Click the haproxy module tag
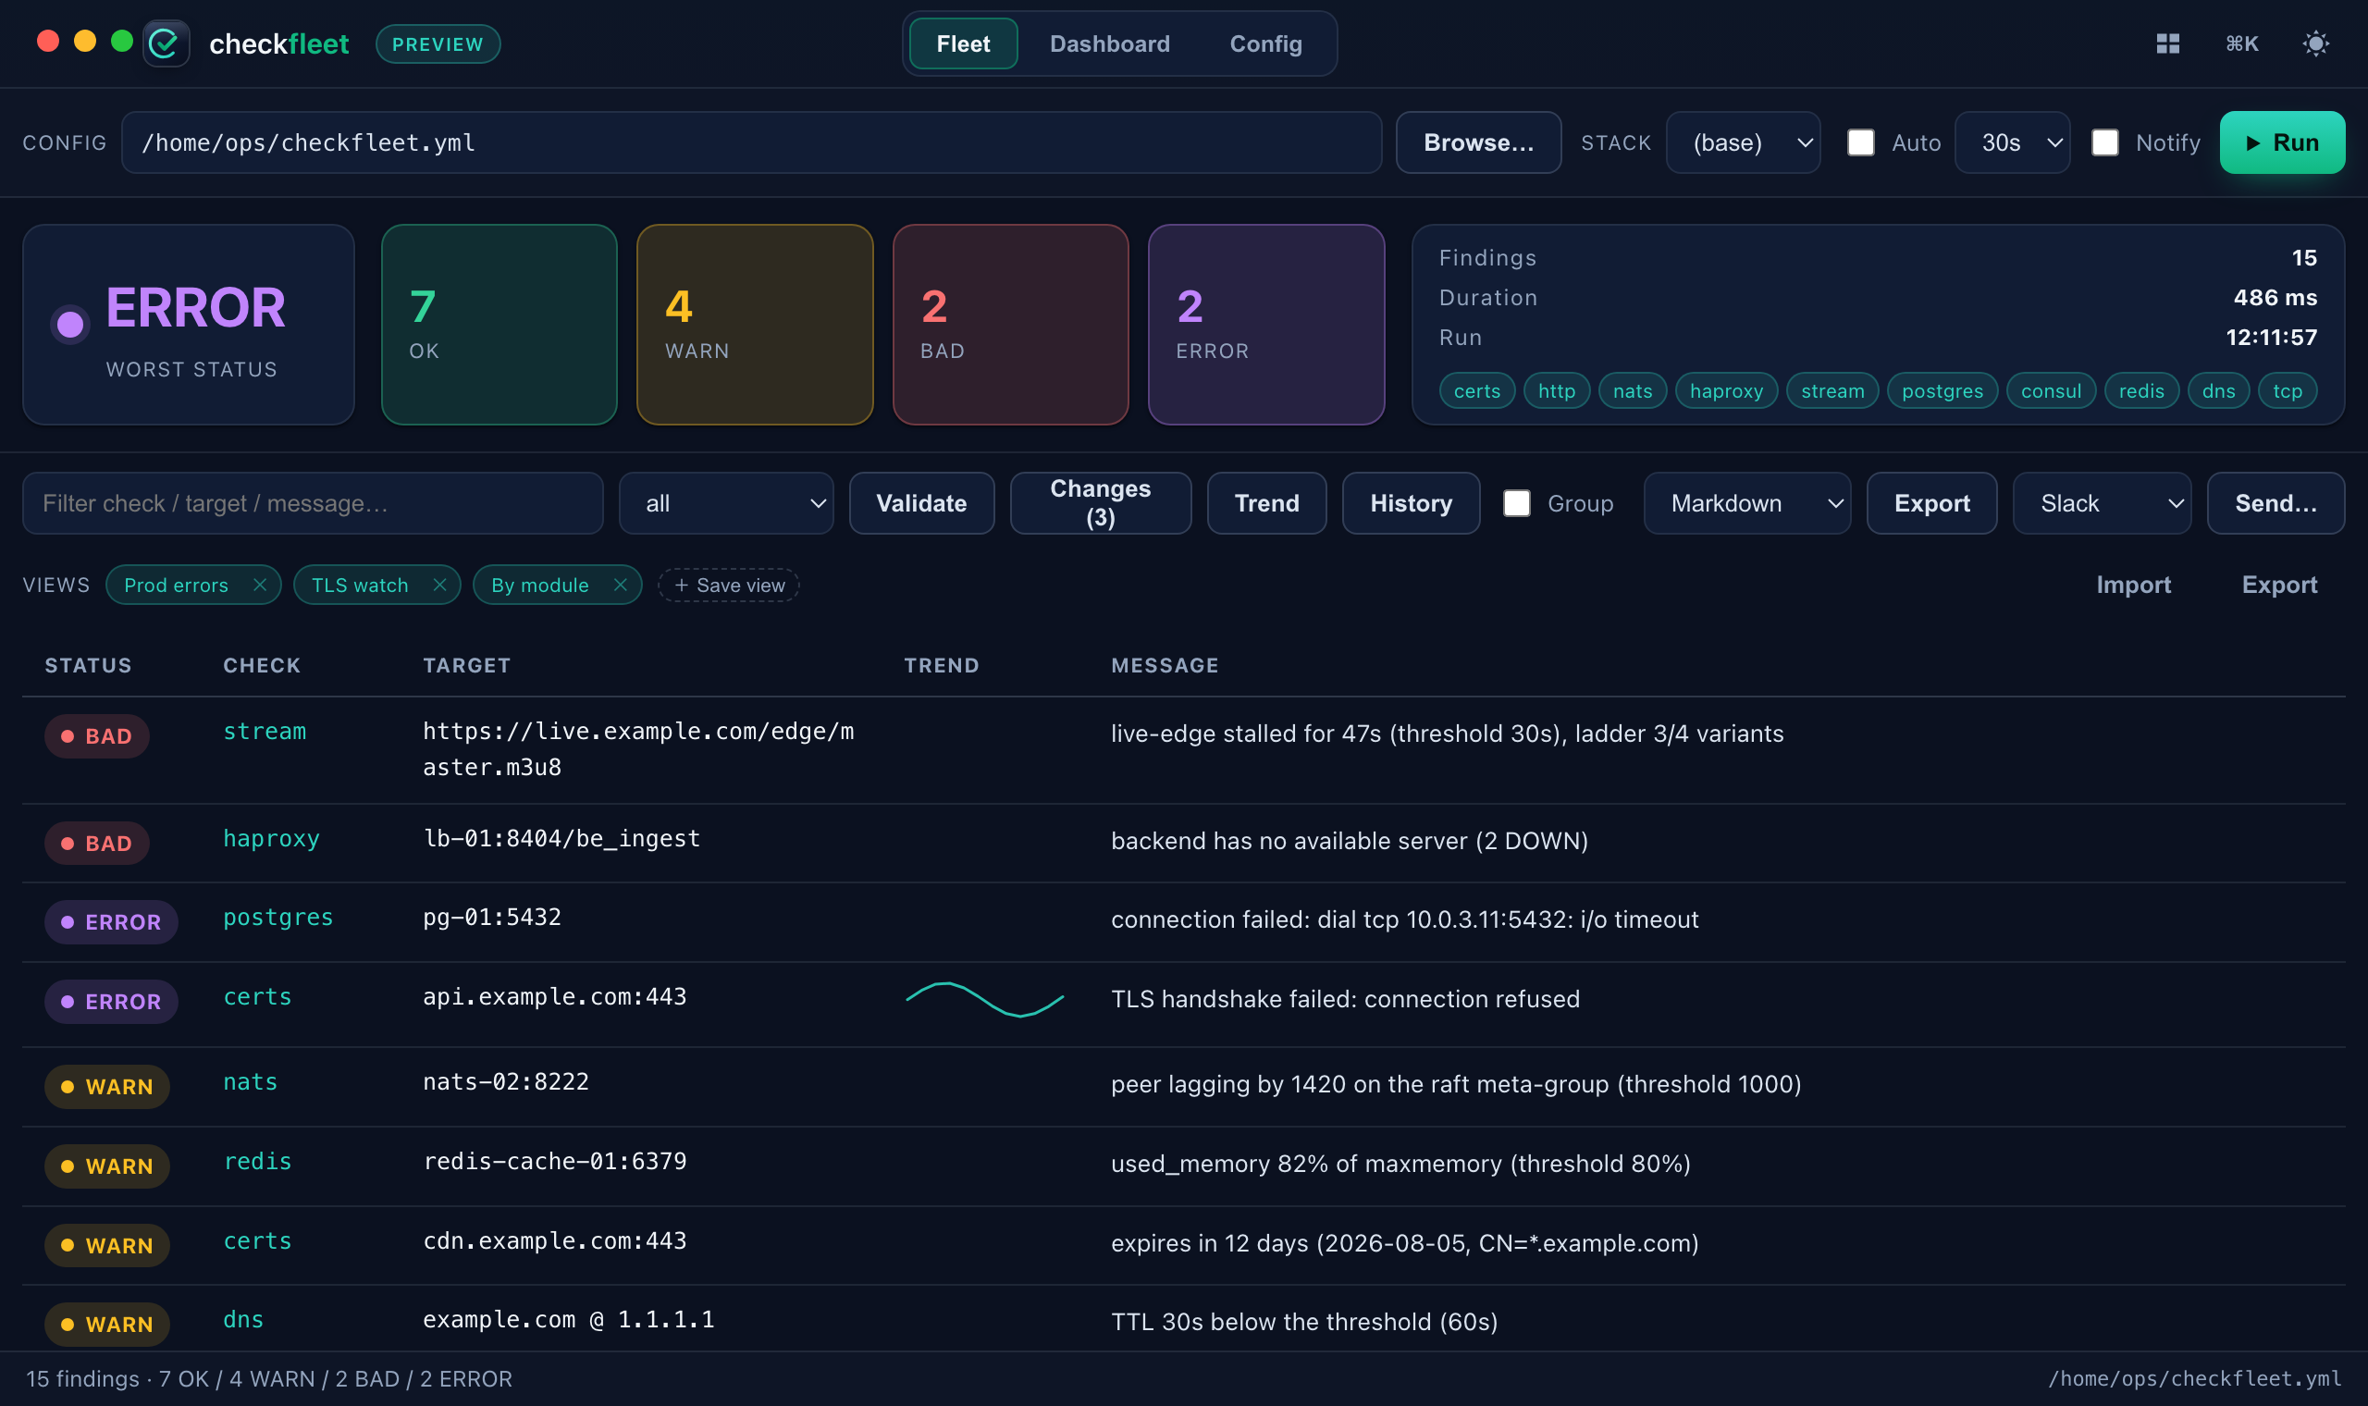This screenshot has height=1406, width=2368. coord(1726,390)
